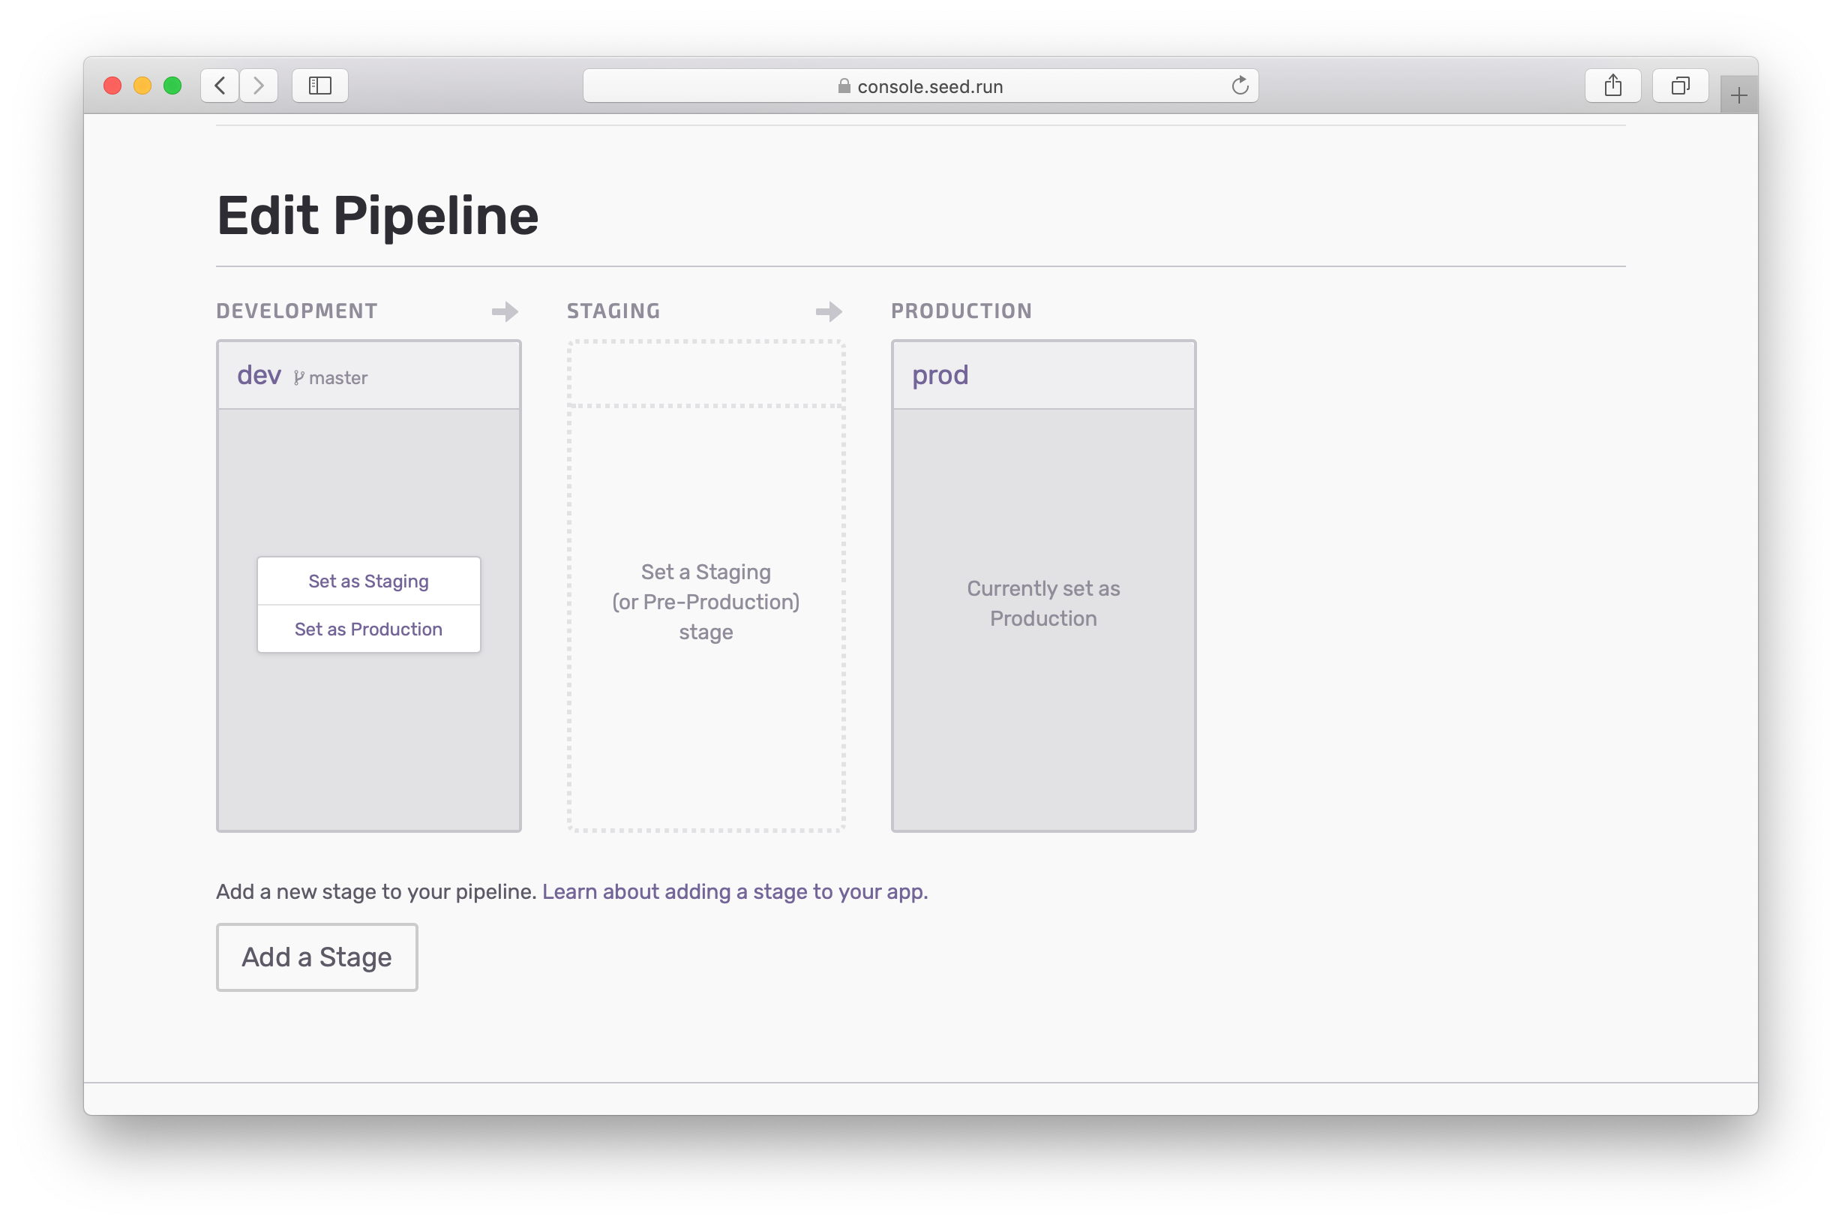Click the arrow after Development heading
Image resolution: width=1842 pixels, height=1226 pixels.
tap(505, 312)
